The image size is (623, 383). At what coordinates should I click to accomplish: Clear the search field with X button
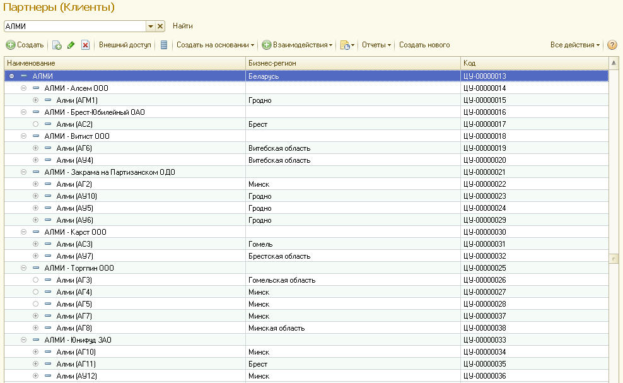pos(160,27)
